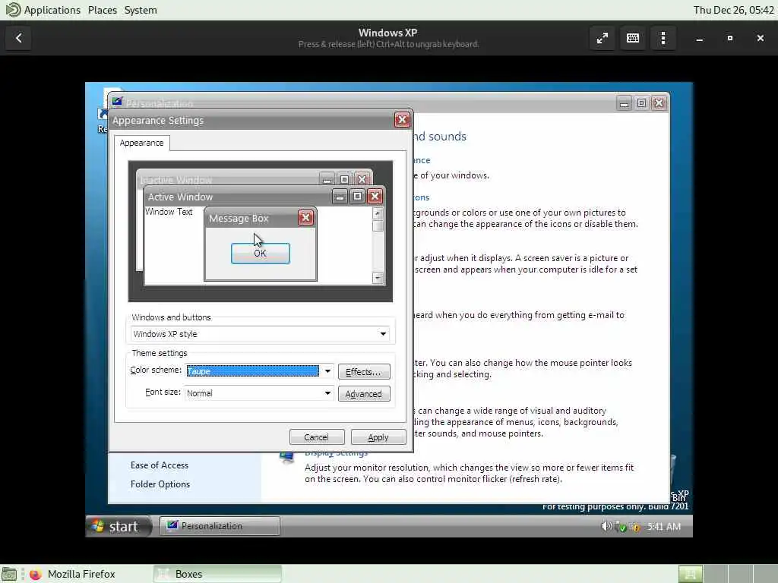Go back in the Boxes header bar
The image size is (778, 583).
pos(18,38)
